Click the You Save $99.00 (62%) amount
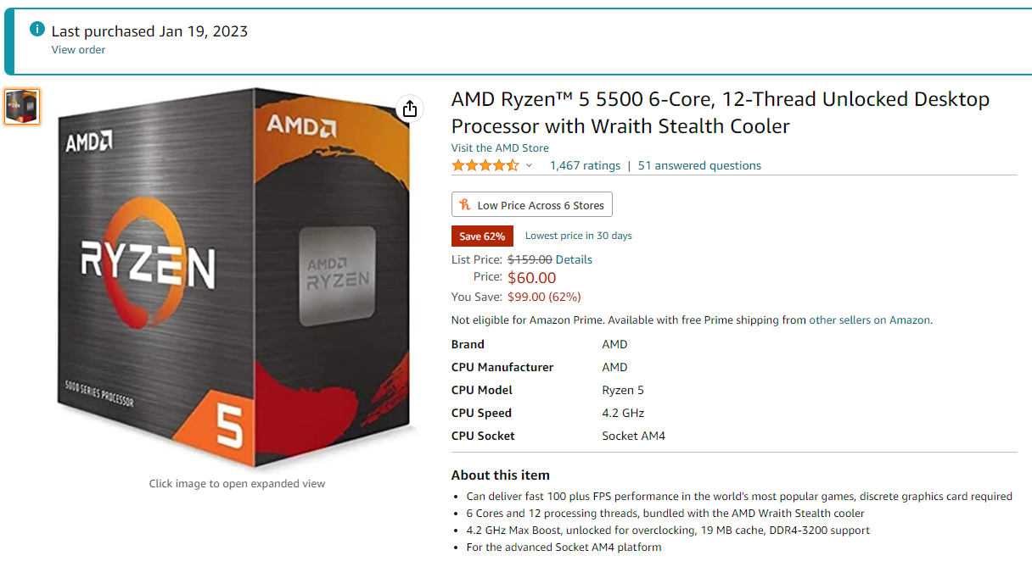This screenshot has width=1032, height=567. point(544,297)
